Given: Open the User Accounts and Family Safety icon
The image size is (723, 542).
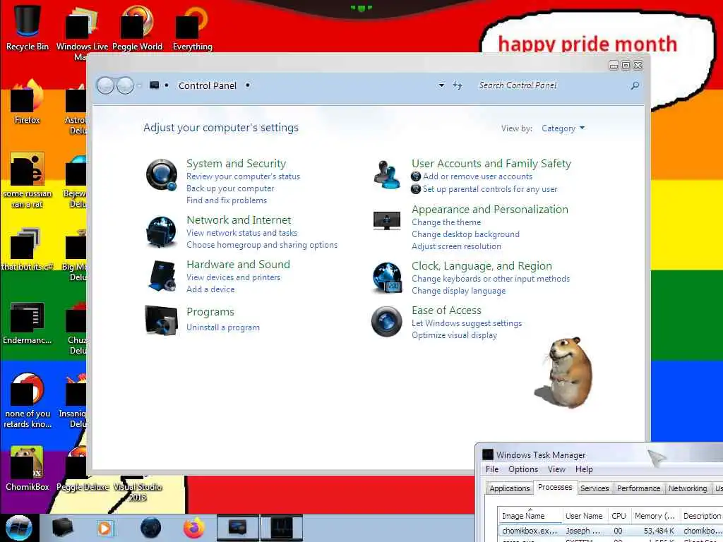Looking at the screenshot, I should coord(387,175).
